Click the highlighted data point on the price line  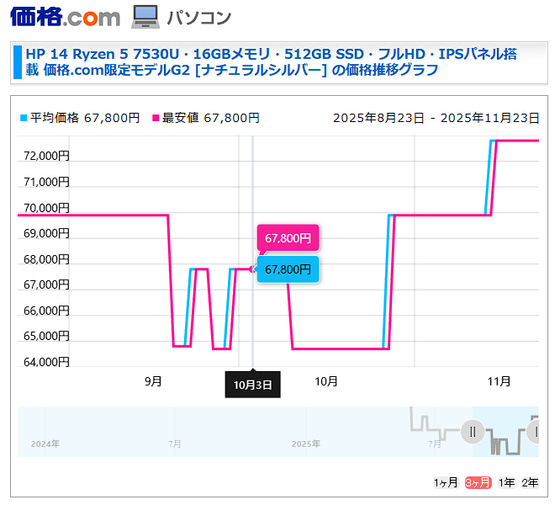[253, 269]
